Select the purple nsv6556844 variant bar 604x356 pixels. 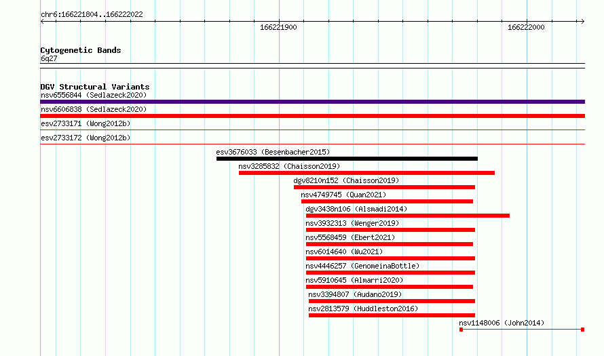click(312, 102)
